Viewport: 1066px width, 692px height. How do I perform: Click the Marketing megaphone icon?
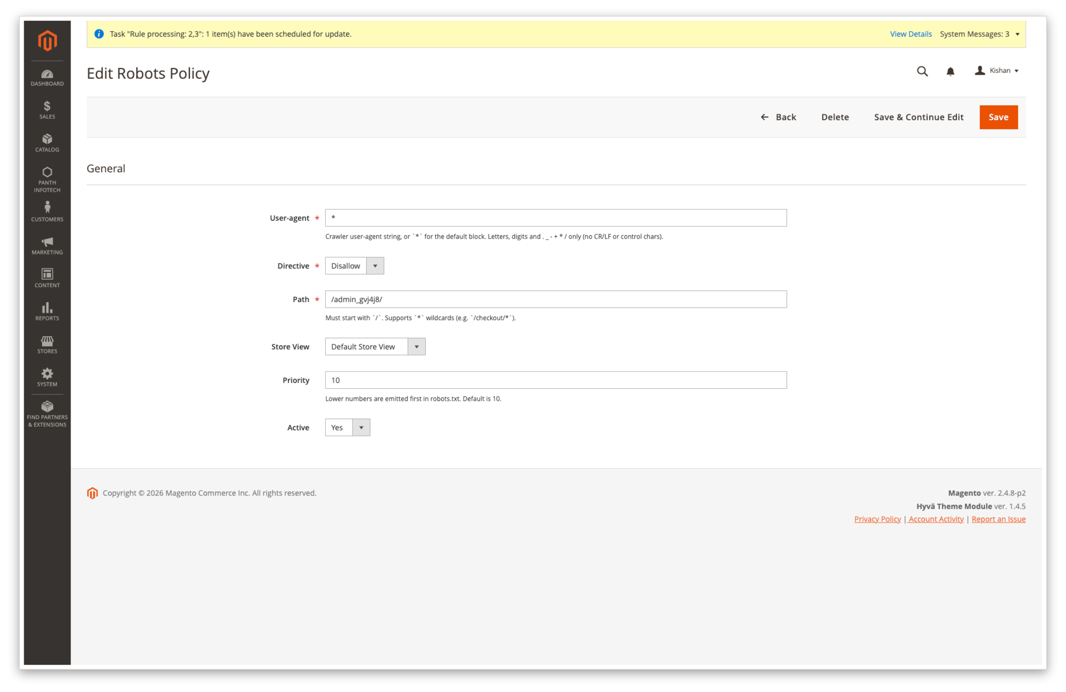pyautogui.click(x=47, y=244)
